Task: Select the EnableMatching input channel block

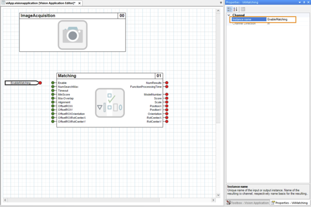Action: 21,83
